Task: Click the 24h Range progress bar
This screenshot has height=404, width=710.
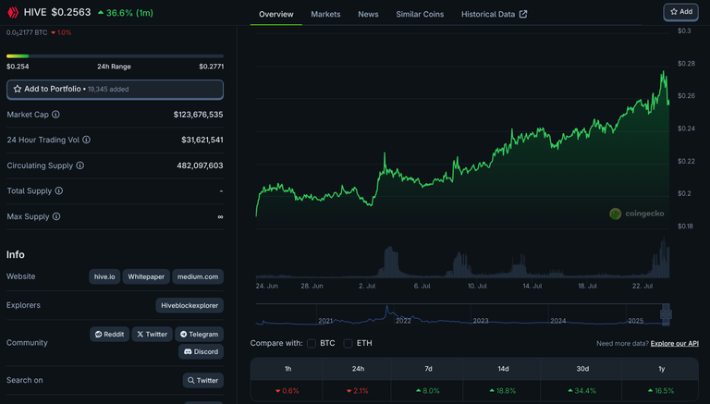Action: (115, 56)
